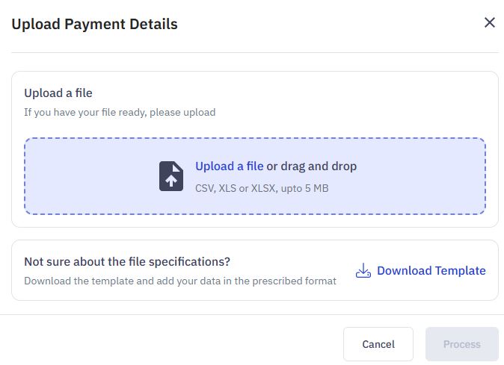
Task: Click the Download Template link text
Action: click(431, 270)
